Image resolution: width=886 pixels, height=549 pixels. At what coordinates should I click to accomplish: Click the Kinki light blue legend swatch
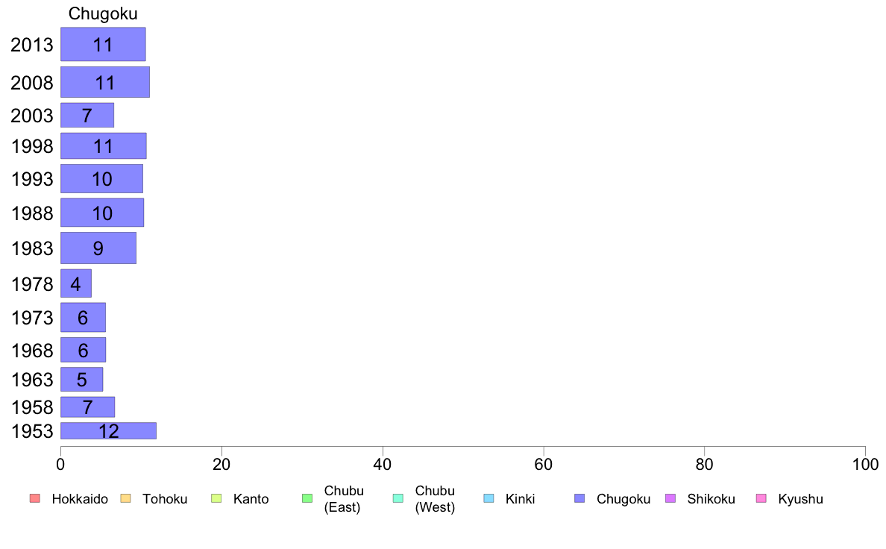tap(488, 498)
